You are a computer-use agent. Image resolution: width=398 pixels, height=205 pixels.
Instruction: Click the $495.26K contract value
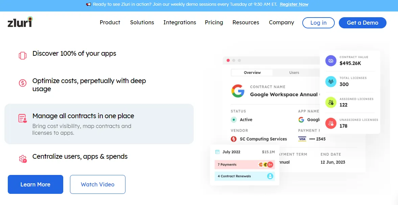pos(350,63)
